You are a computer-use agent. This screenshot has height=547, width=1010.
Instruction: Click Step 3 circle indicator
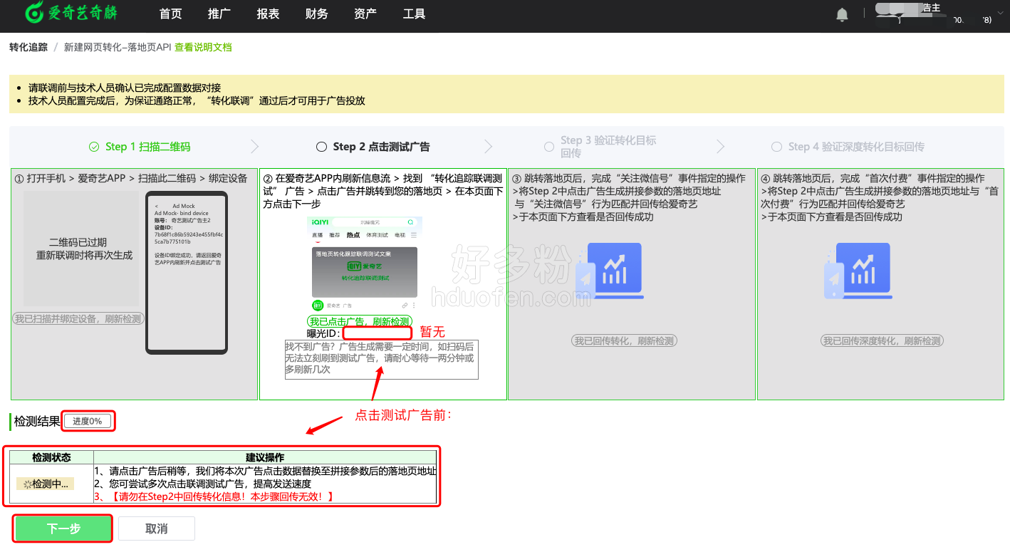pyautogui.click(x=549, y=147)
